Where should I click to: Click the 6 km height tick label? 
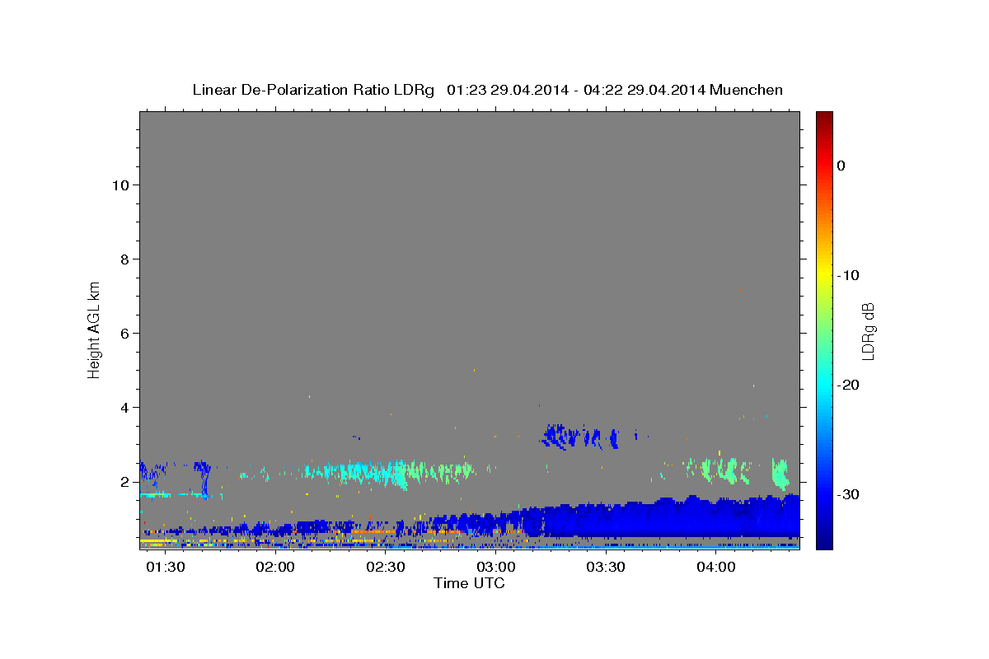[x=125, y=334]
